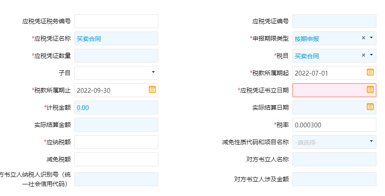Click the 应税凭证名称 field
The image size is (385, 196).
coord(116,38)
